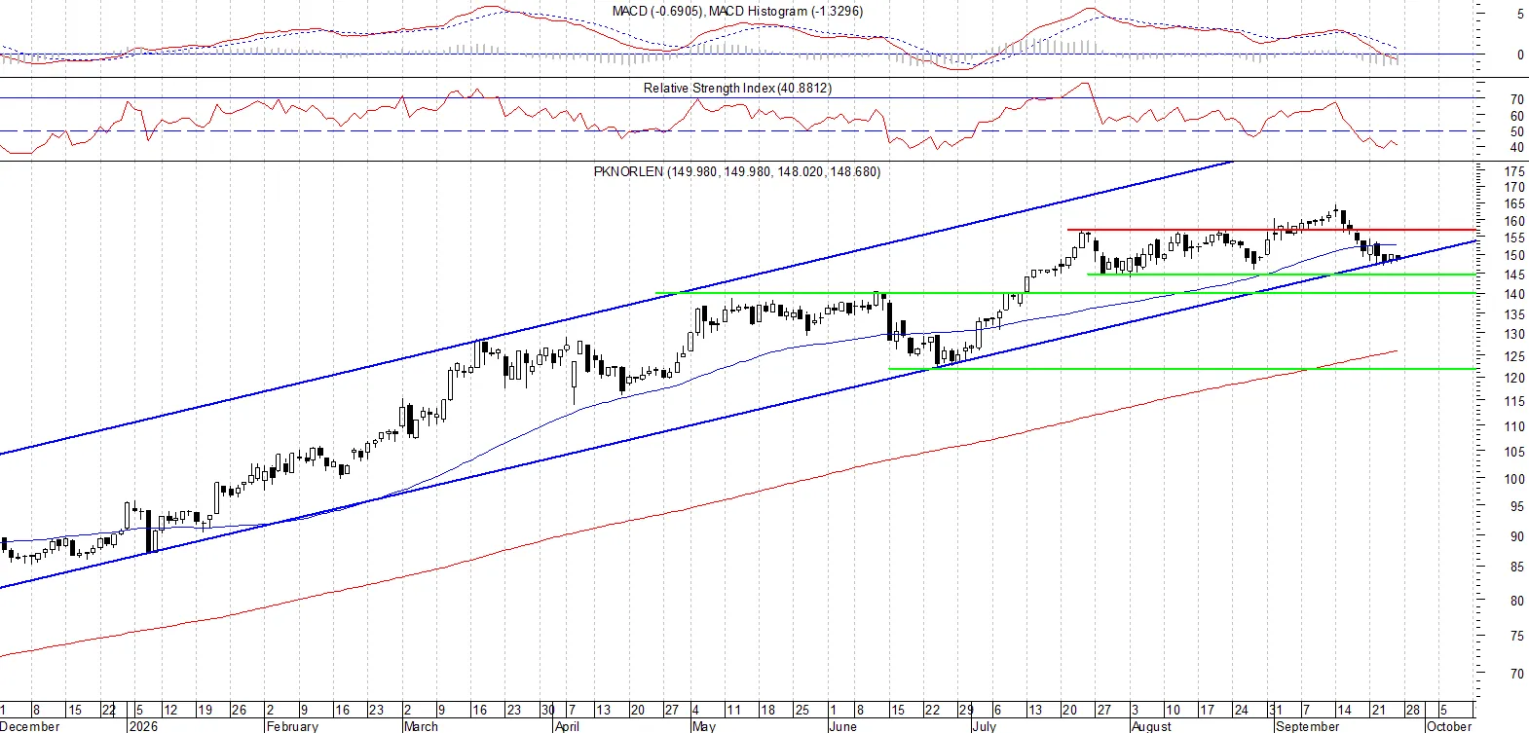This screenshot has height=733, width=1529.
Task: Select the 0 value on MACD axis
Action: pos(1520,55)
